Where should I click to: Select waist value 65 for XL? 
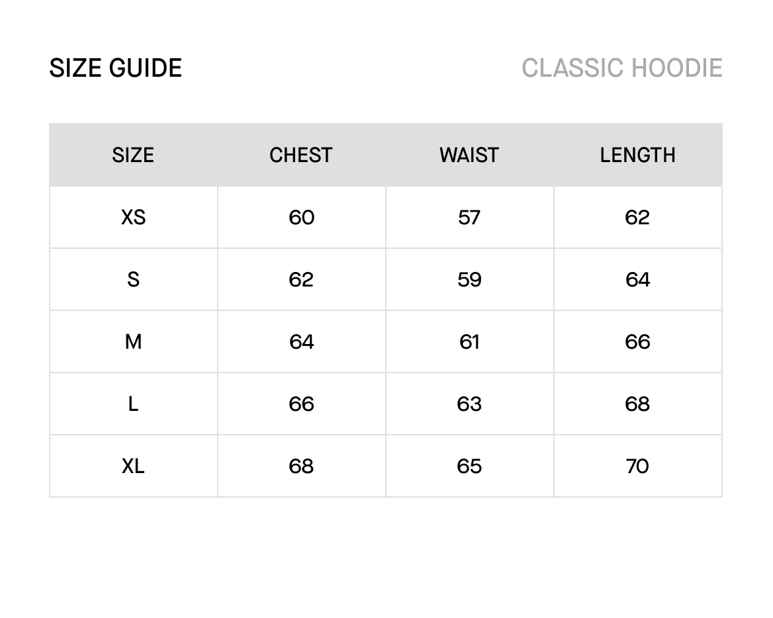click(469, 466)
